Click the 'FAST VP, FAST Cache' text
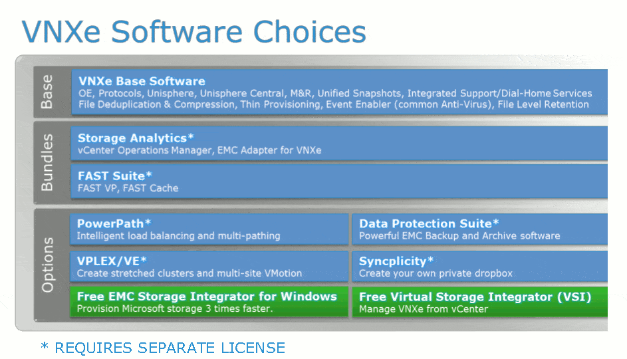Screen dimensions: 627x359 coord(128,188)
